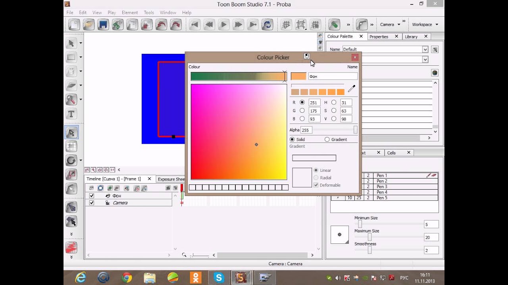Select the Select arrow tool in the left toolbar
The width and height of the screenshot is (508, 285).
[71, 43]
